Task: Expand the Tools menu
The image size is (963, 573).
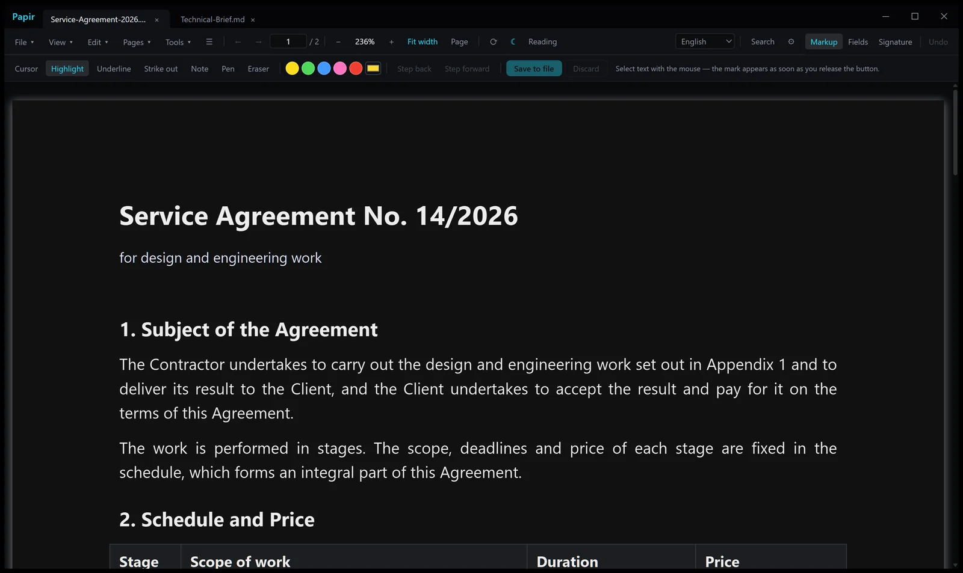Action: [178, 42]
